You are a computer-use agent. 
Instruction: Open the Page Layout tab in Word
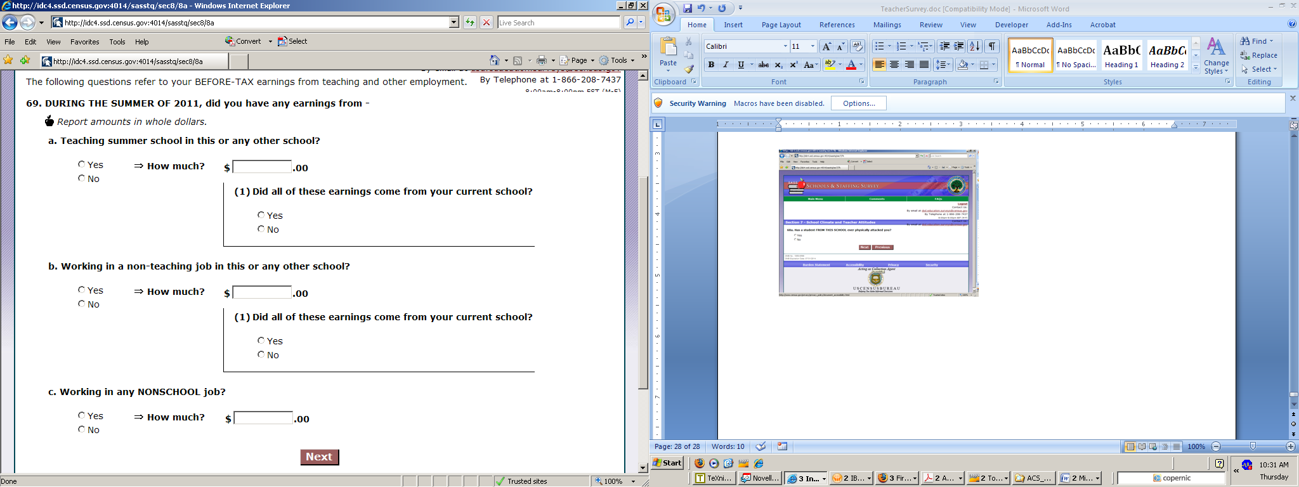pyautogui.click(x=781, y=25)
